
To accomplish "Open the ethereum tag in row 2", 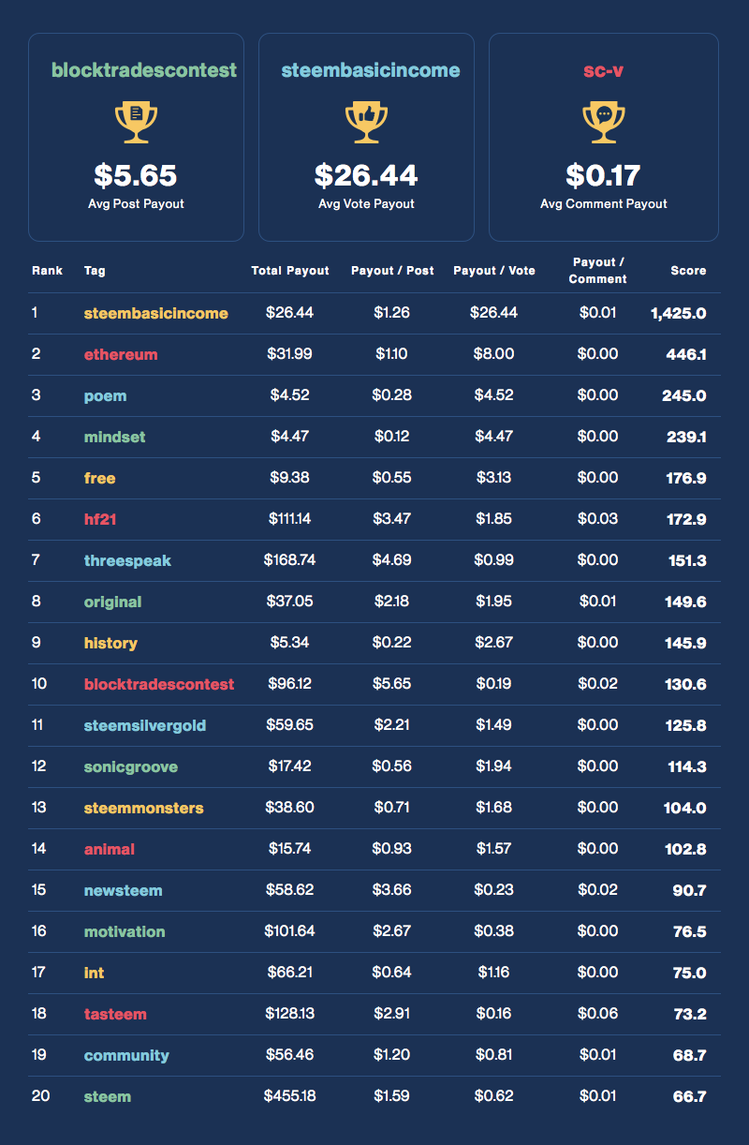I will 121,354.
